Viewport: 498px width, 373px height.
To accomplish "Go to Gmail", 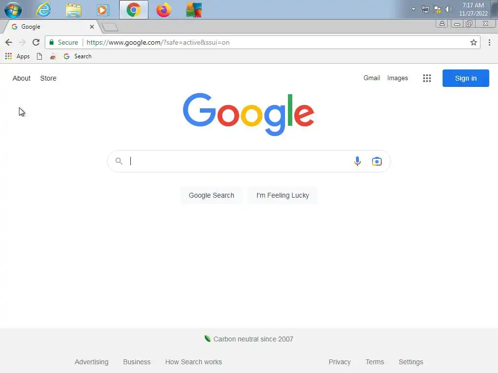I will point(372,78).
